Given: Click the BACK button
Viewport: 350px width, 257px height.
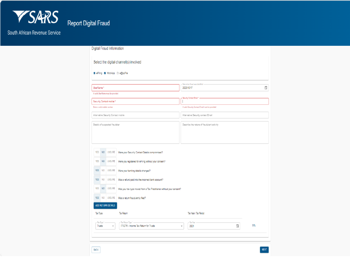Looking at the screenshot, I should [x=96, y=249].
